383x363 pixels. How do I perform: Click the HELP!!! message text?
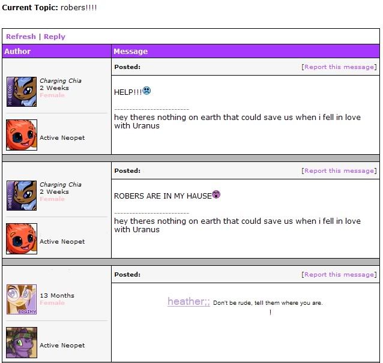pyautogui.click(x=128, y=92)
